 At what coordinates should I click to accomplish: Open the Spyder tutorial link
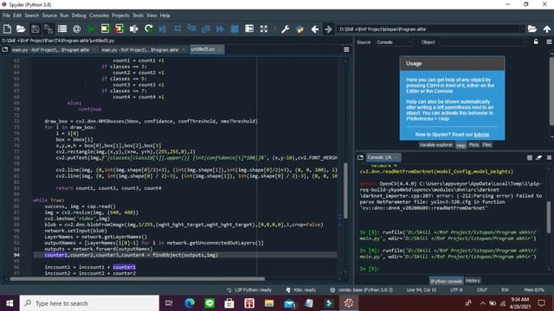tap(481, 135)
